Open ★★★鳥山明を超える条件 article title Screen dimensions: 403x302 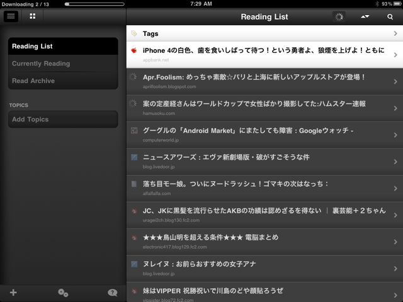click(210, 237)
